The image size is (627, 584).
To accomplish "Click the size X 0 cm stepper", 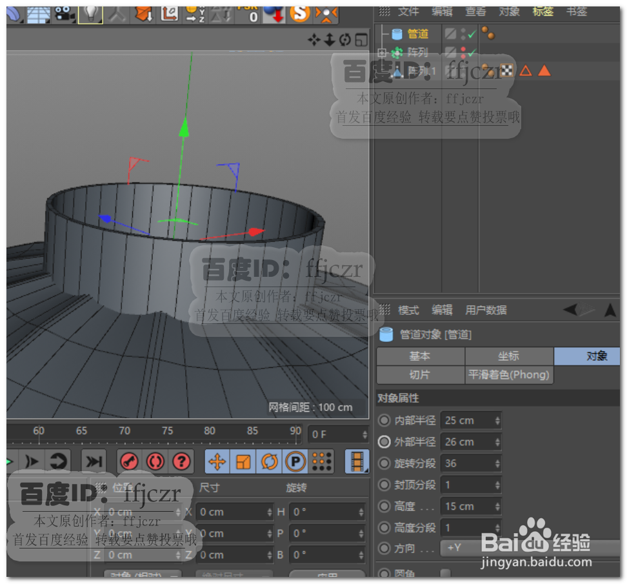I will pos(270,512).
